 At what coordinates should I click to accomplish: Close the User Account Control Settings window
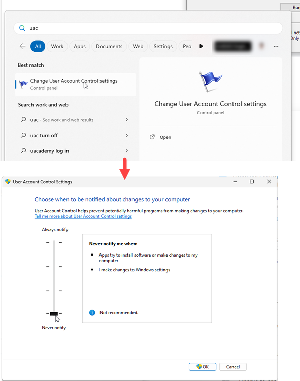[269, 181]
